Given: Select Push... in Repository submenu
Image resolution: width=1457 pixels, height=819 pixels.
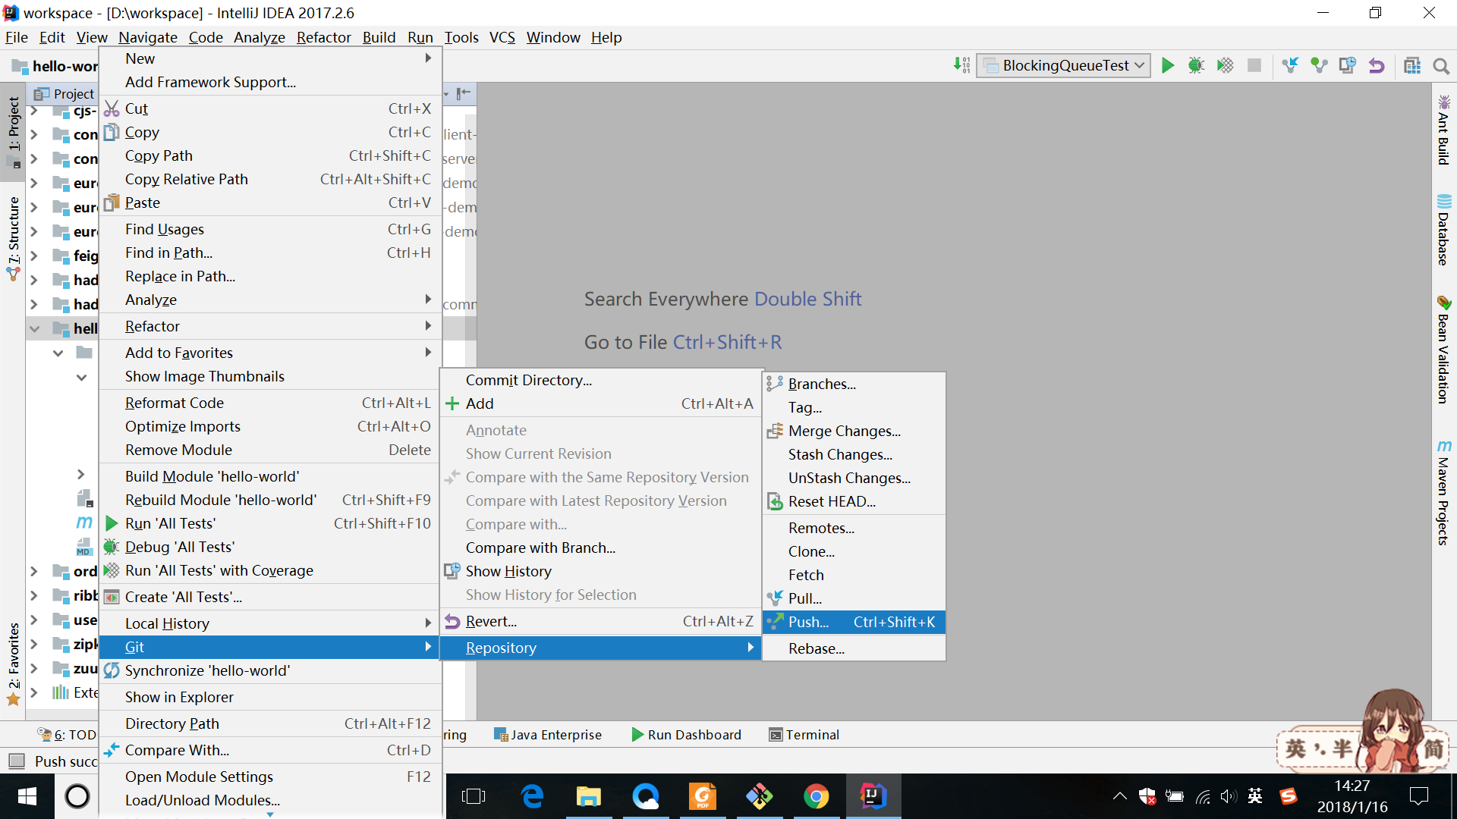Looking at the screenshot, I should point(854,623).
